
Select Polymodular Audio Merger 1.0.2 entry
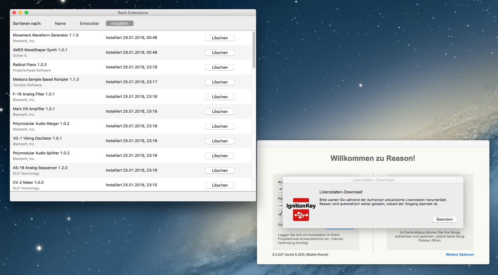(x=41, y=124)
